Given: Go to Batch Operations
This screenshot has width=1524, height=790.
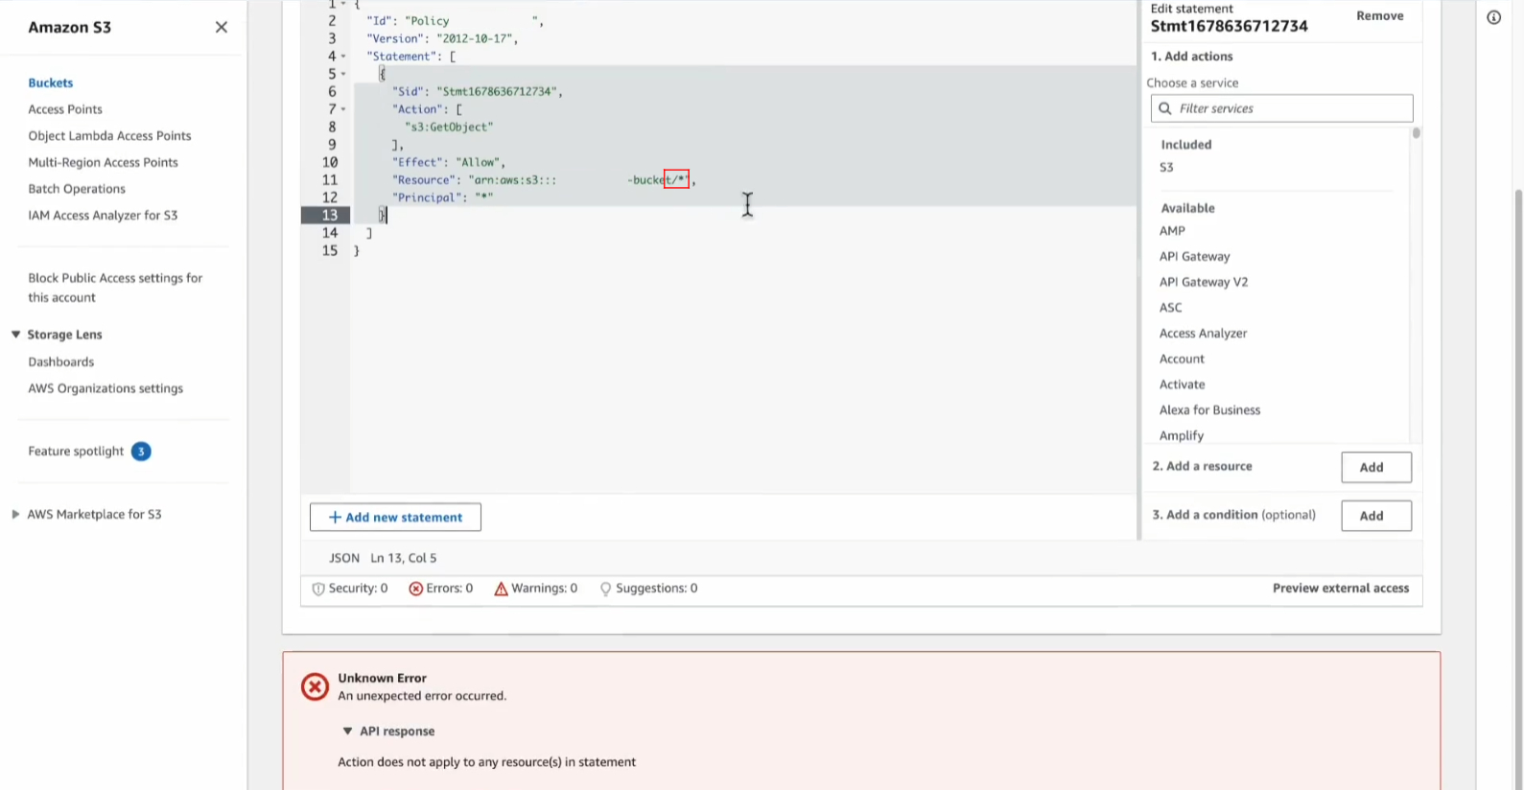Looking at the screenshot, I should click(x=77, y=189).
